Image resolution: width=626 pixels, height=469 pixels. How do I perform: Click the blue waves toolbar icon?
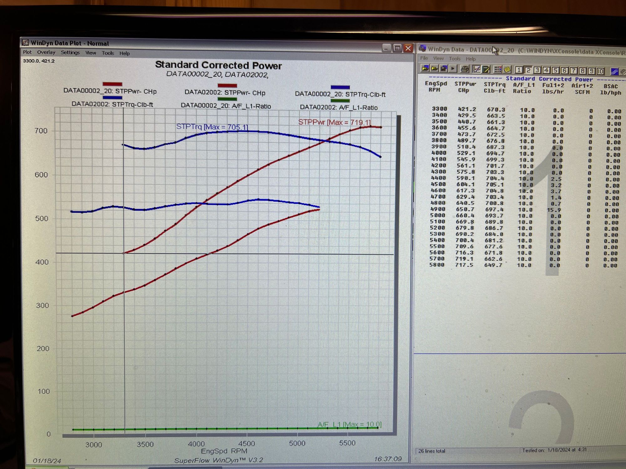614,72
